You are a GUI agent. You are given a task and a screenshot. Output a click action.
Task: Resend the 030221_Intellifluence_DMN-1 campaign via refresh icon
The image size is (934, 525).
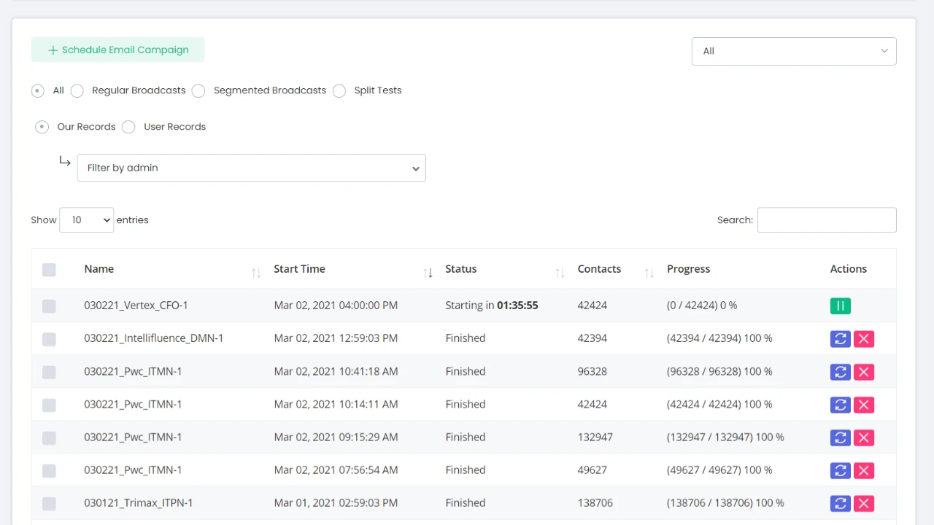click(x=841, y=339)
